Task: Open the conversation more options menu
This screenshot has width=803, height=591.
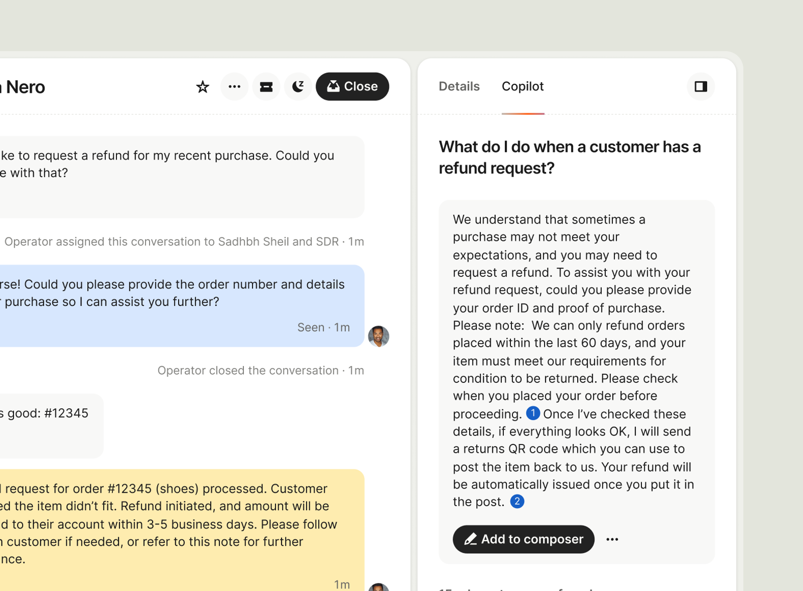Action: pos(234,86)
